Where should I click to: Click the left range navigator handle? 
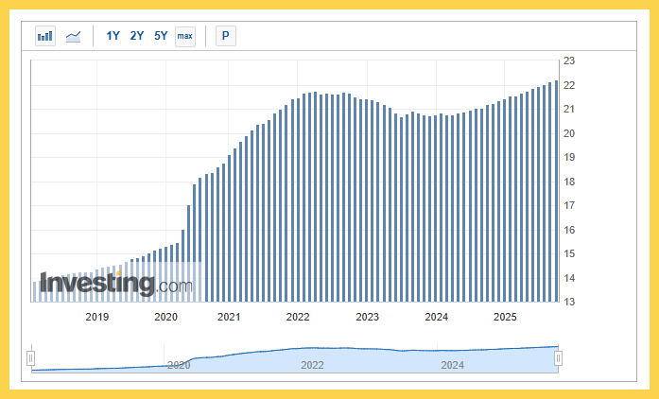[31, 358]
